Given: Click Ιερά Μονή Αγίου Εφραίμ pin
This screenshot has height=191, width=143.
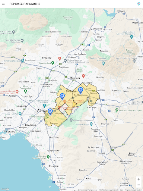Looking at the screenshot, I should [x=134, y=61].
